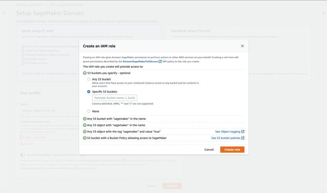Click green checkmark beside S3 buckets you specify
This screenshot has width=327, height=193.
[x=85, y=73]
